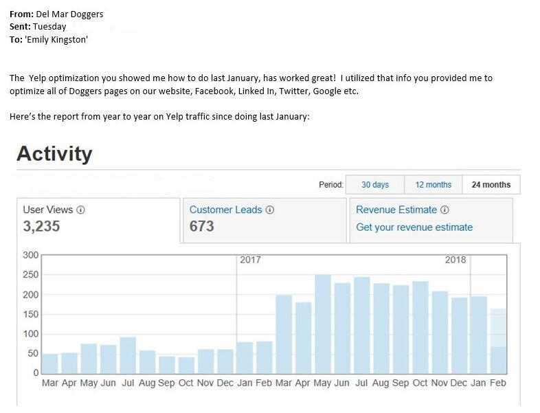Click the October 2017 bar
540x413 pixels.
(x=420, y=326)
